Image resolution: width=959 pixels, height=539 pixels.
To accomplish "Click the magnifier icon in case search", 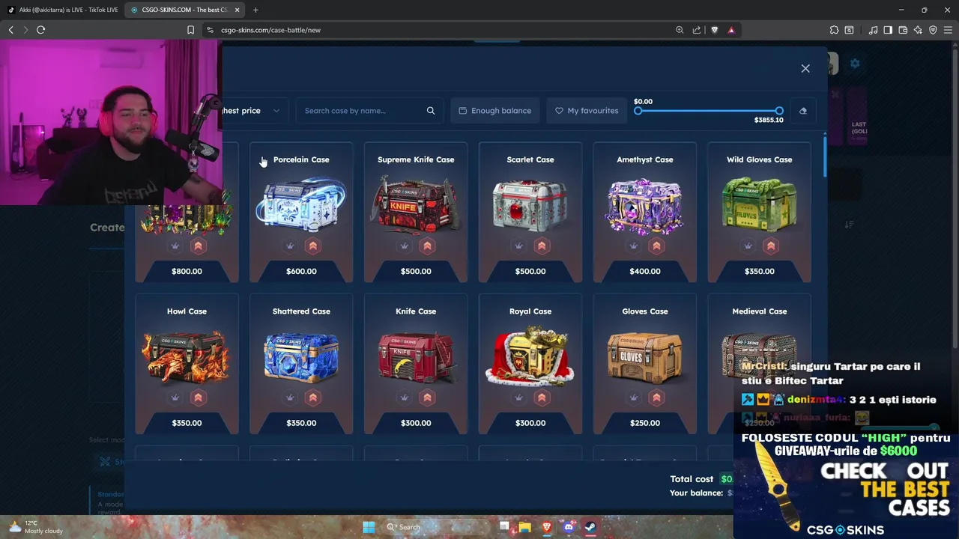I will (x=431, y=111).
